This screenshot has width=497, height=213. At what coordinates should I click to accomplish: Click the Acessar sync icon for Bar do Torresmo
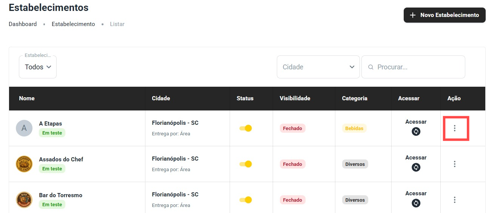click(416, 203)
